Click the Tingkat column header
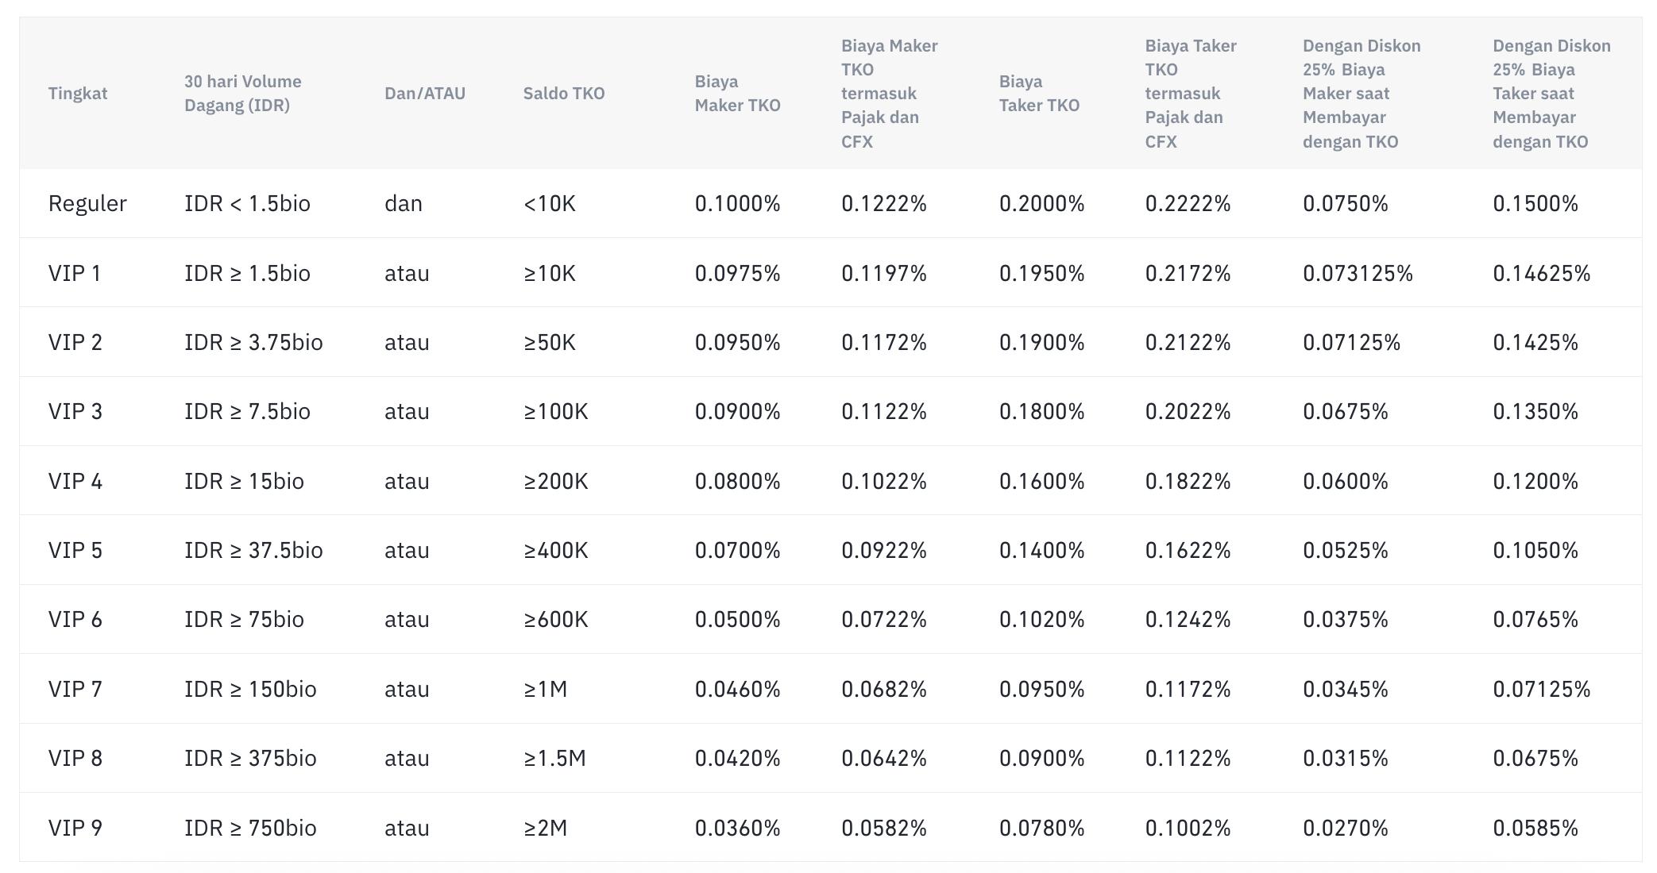 (x=77, y=93)
